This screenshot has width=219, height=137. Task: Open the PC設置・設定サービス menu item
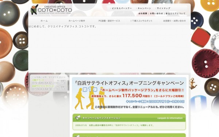tap(109, 21)
